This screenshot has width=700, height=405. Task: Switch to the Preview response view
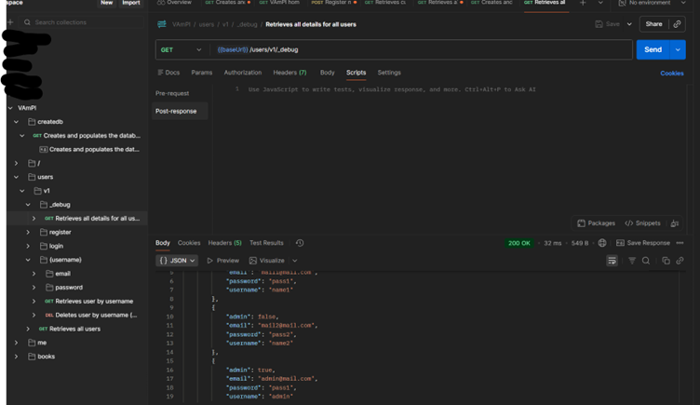(x=222, y=261)
